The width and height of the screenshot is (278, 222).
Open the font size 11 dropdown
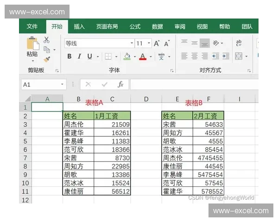149,43
